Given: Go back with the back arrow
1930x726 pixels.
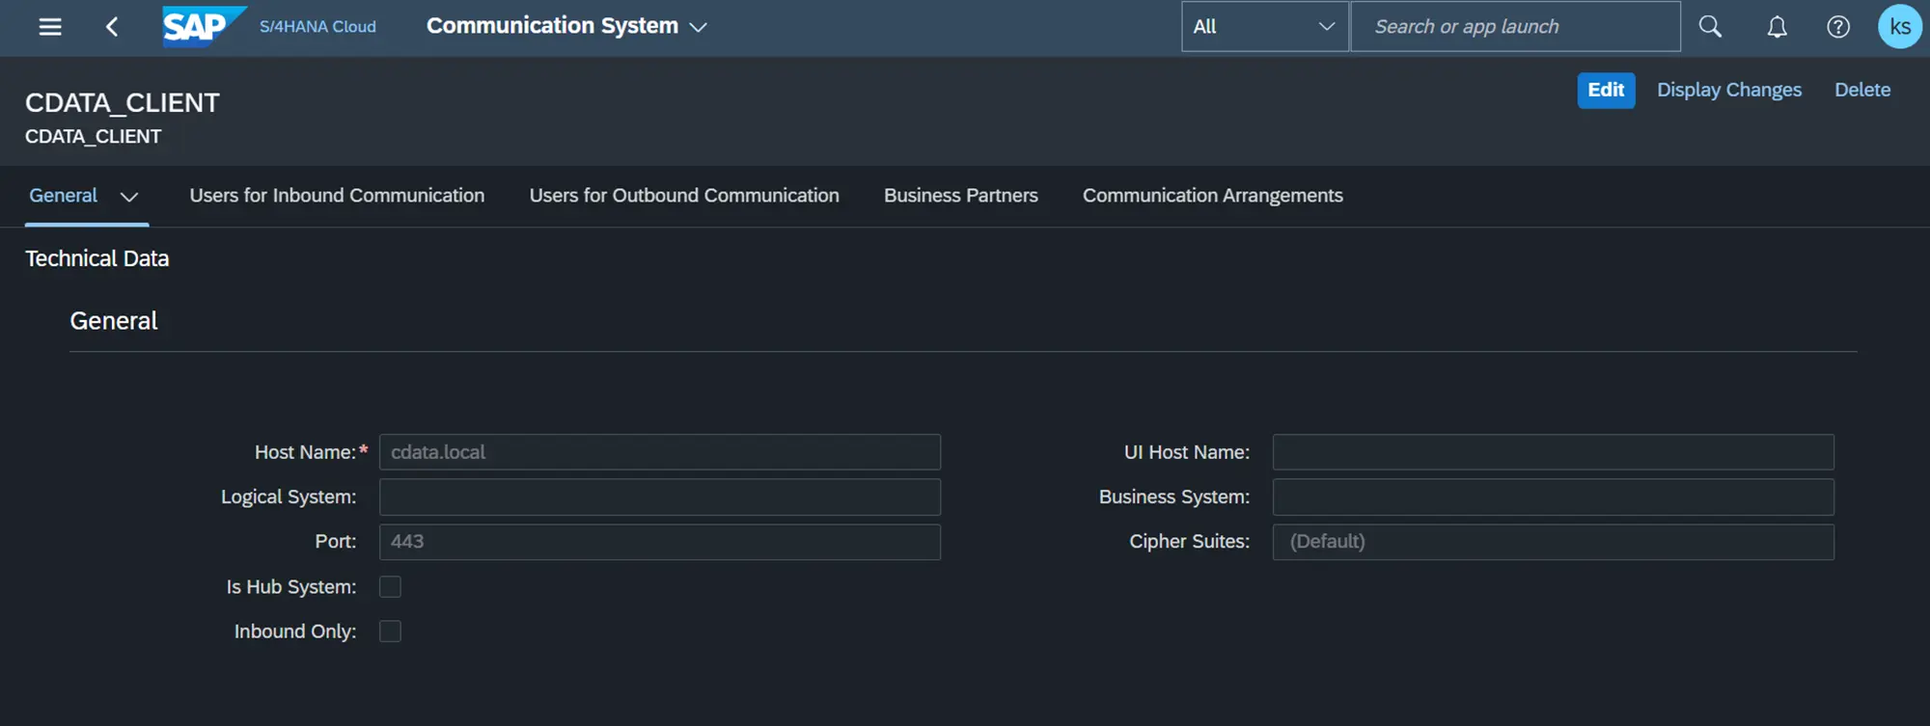Looking at the screenshot, I should point(112,27).
